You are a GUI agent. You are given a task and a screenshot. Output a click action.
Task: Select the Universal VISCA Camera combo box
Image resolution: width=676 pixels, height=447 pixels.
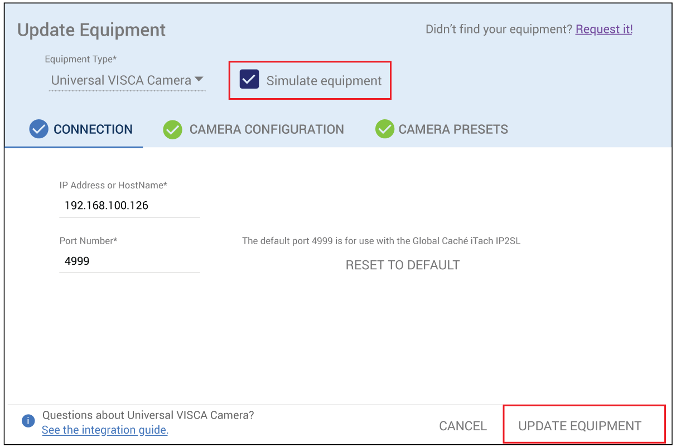121,80
